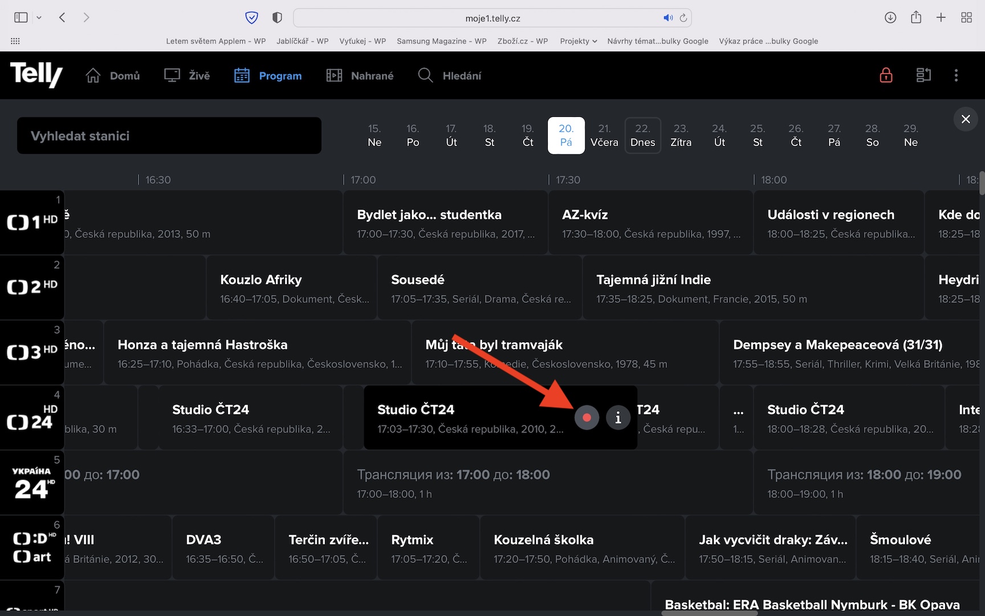Click the Vyhledat stanici search field
The width and height of the screenshot is (985, 616).
pos(169,136)
